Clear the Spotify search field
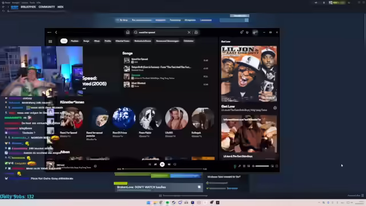The image size is (366, 206). pos(189,33)
